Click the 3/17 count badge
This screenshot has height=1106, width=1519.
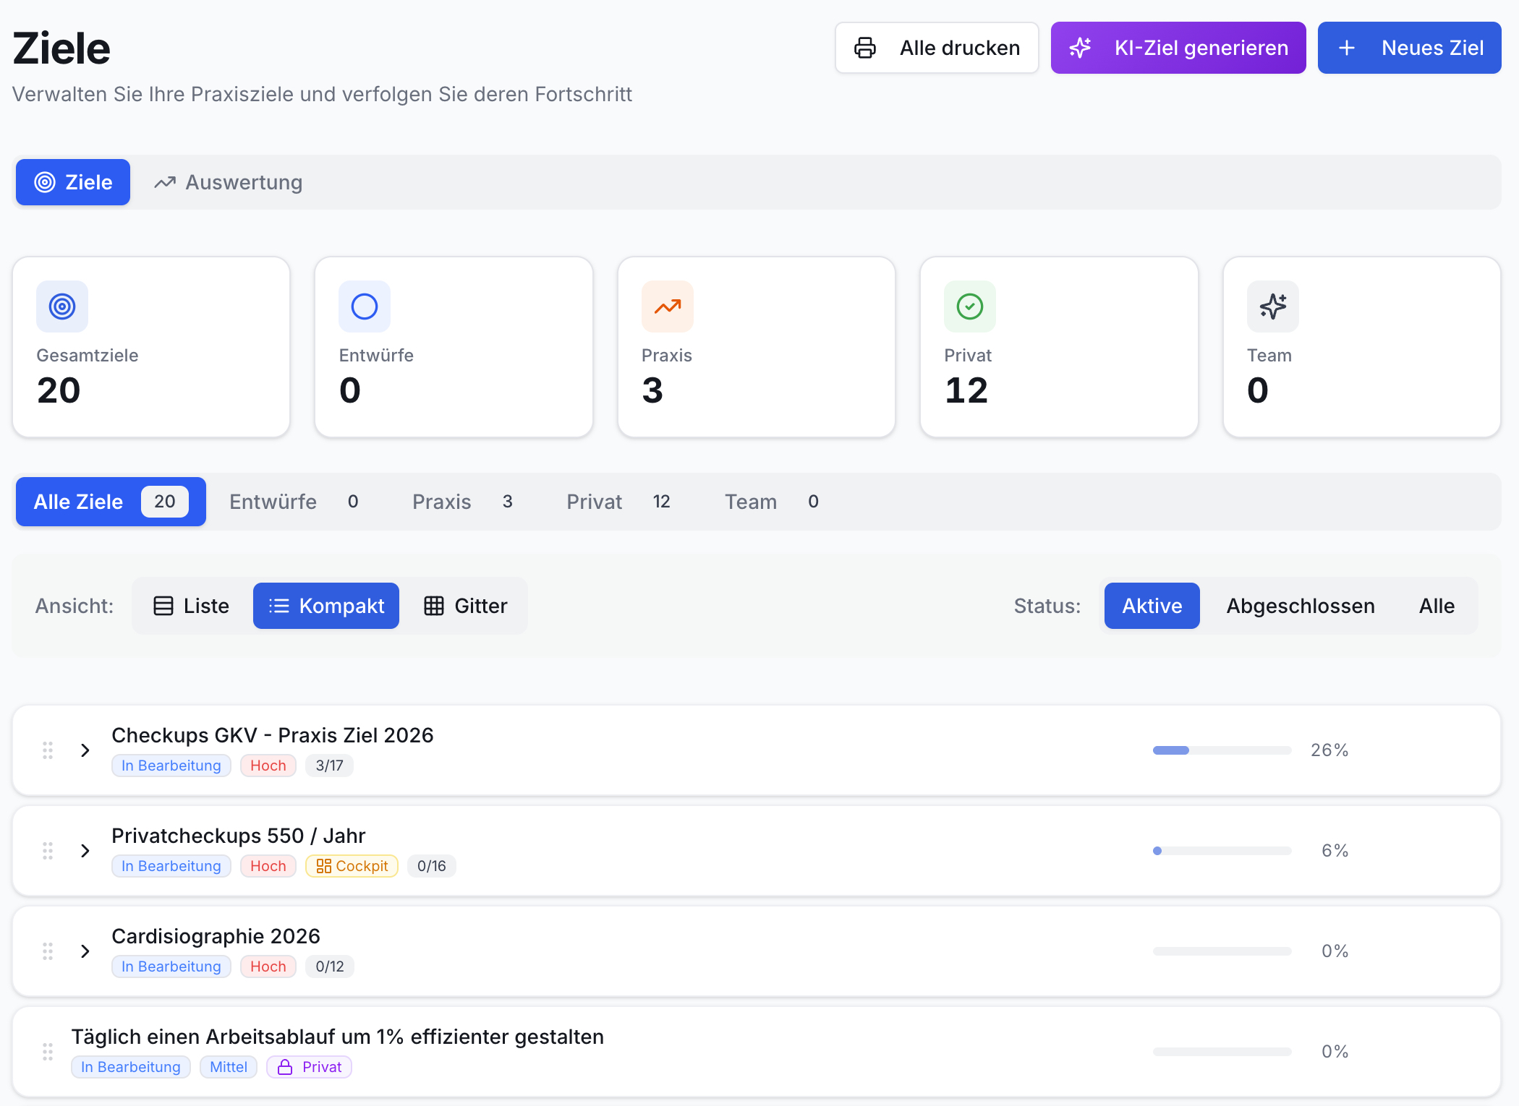coord(329,766)
